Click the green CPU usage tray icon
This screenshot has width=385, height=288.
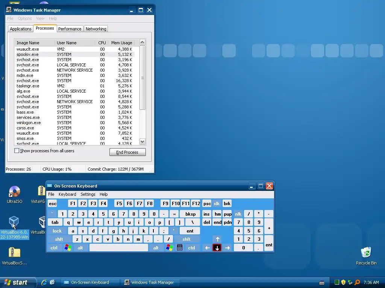337,282
